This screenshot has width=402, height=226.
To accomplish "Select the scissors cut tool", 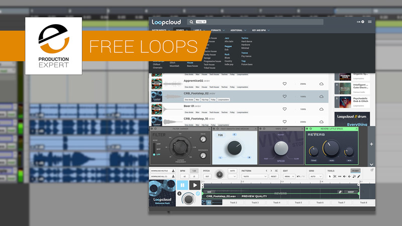I will click(335, 176).
